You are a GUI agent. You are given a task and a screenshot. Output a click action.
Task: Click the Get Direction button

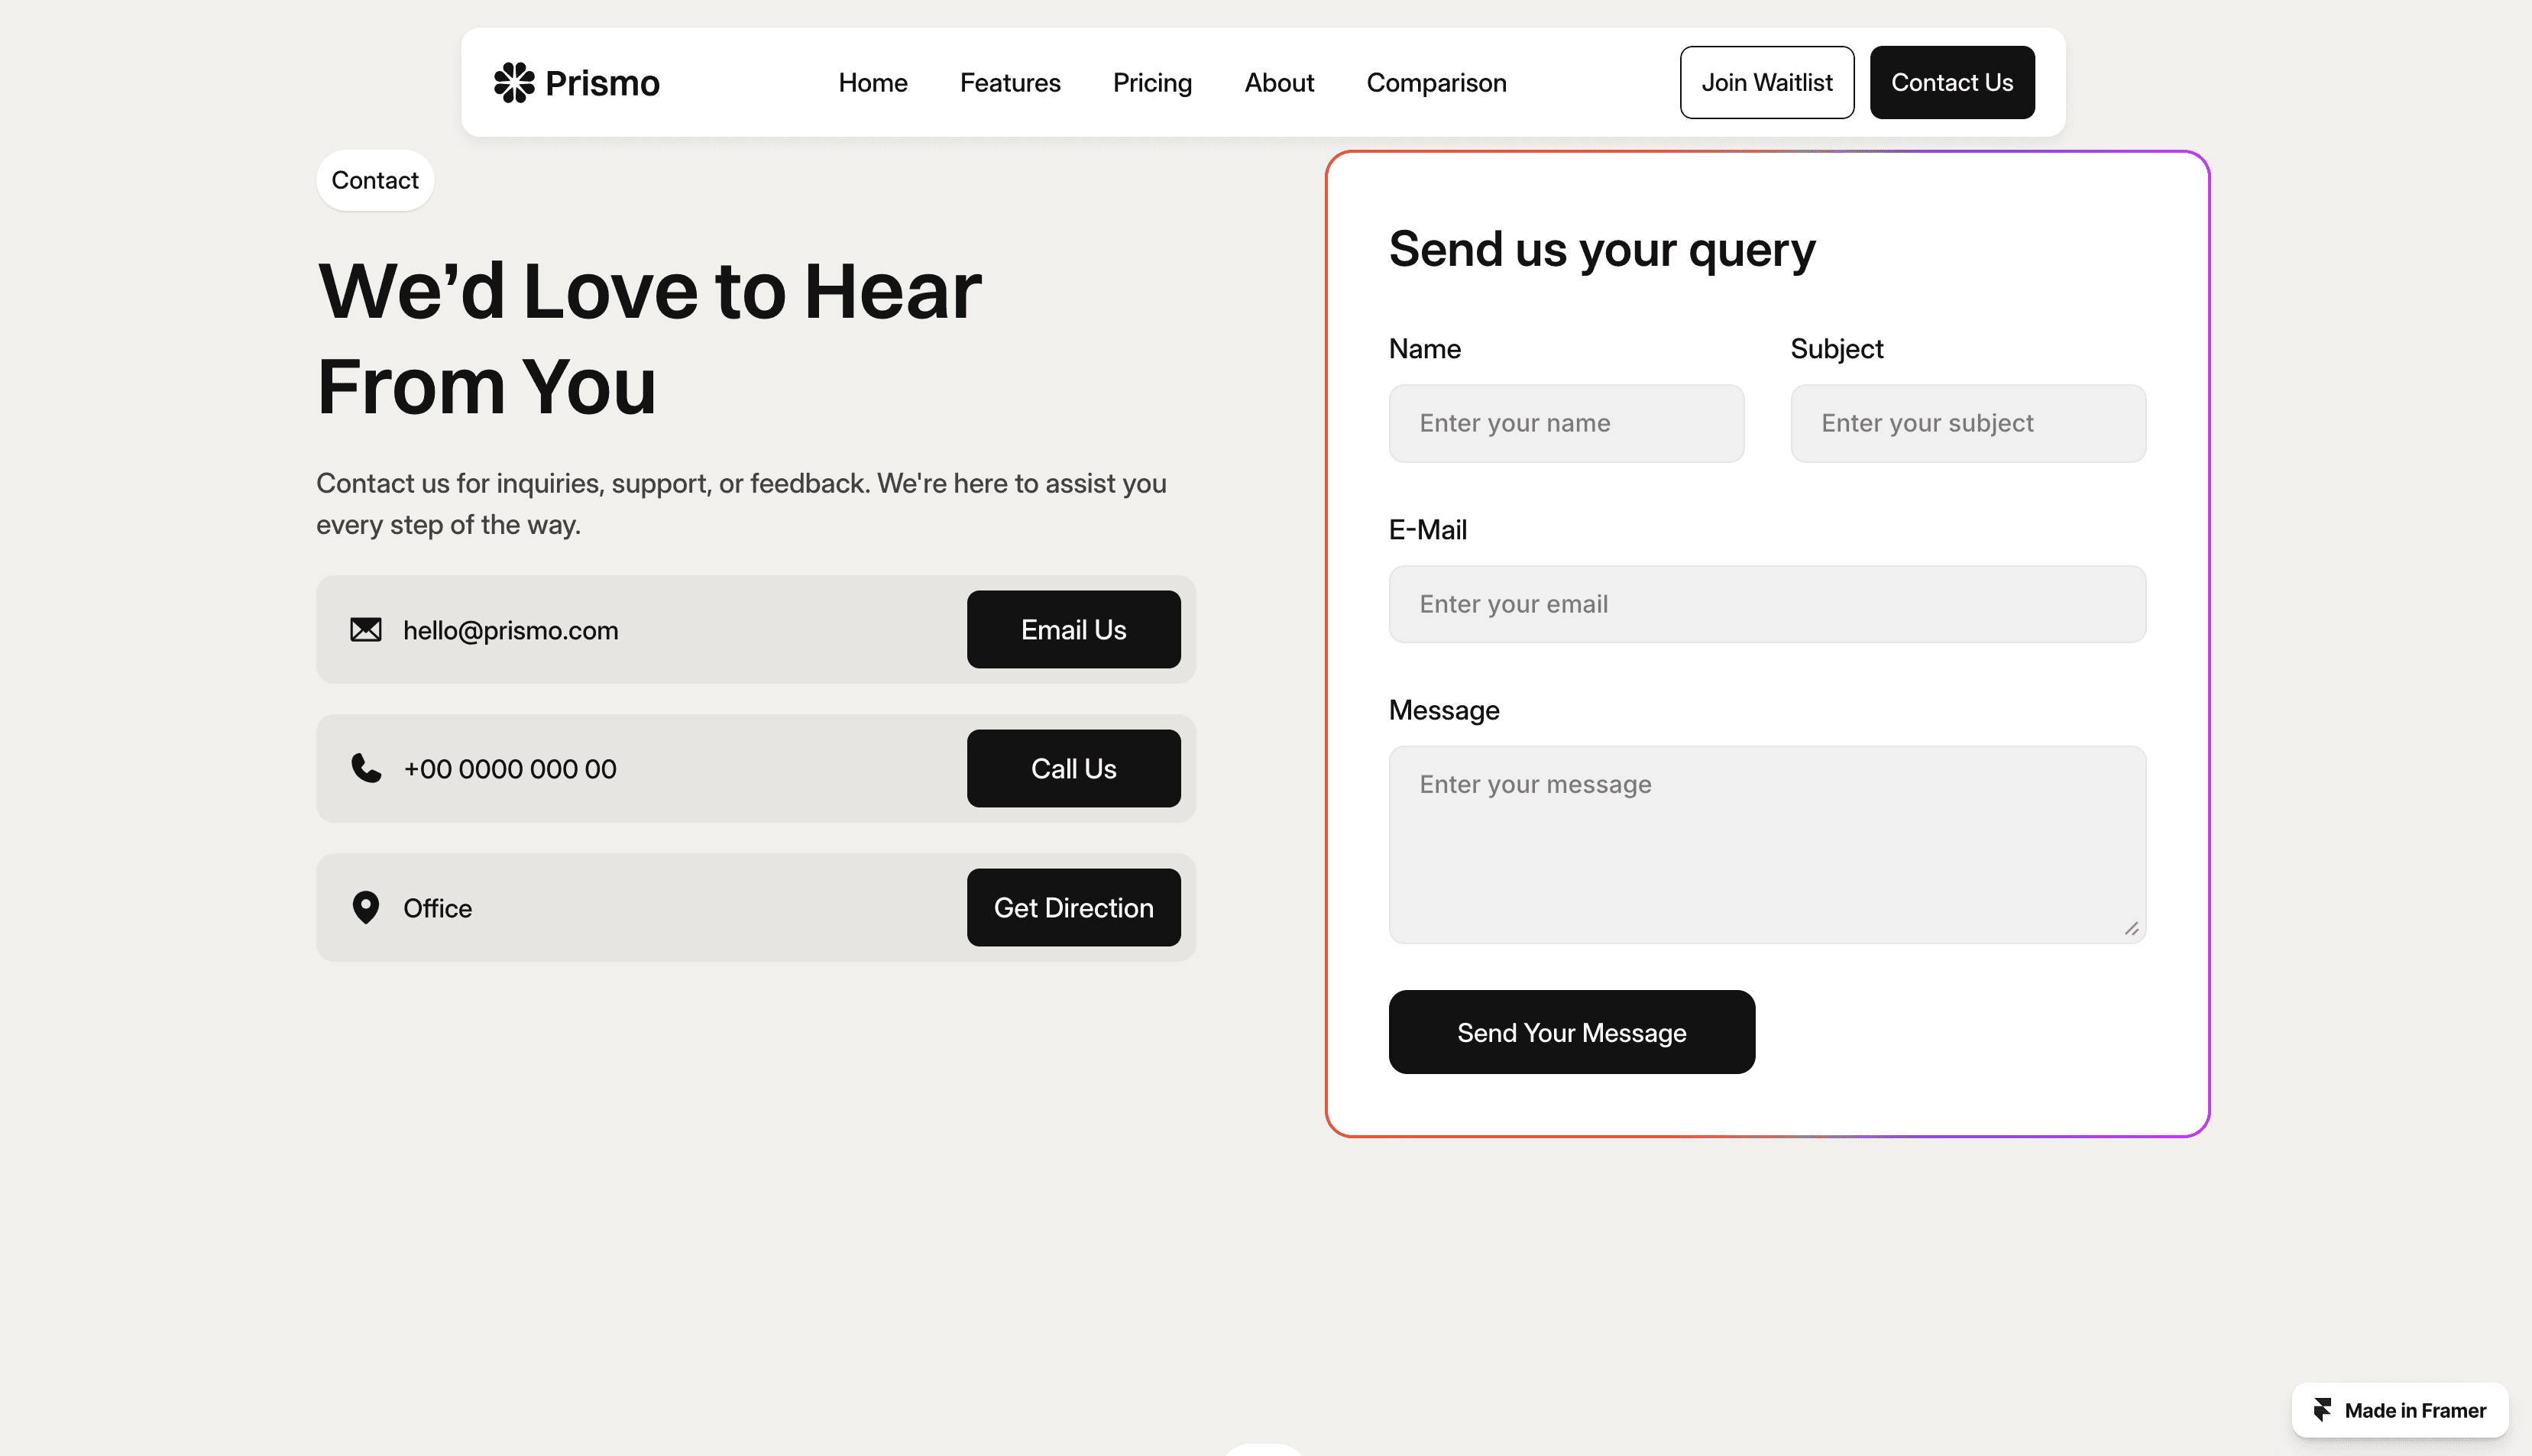[1073, 907]
